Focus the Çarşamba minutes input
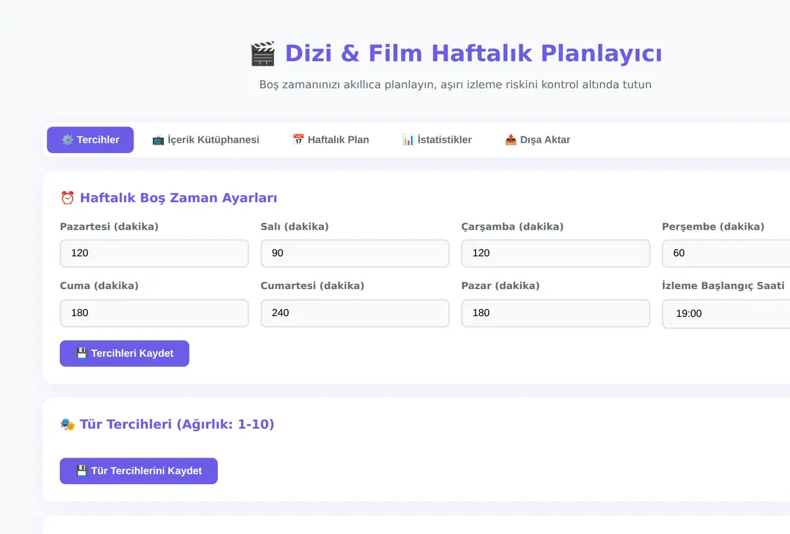The height and width of the screenshot is (534, 790). coord(556,254)
